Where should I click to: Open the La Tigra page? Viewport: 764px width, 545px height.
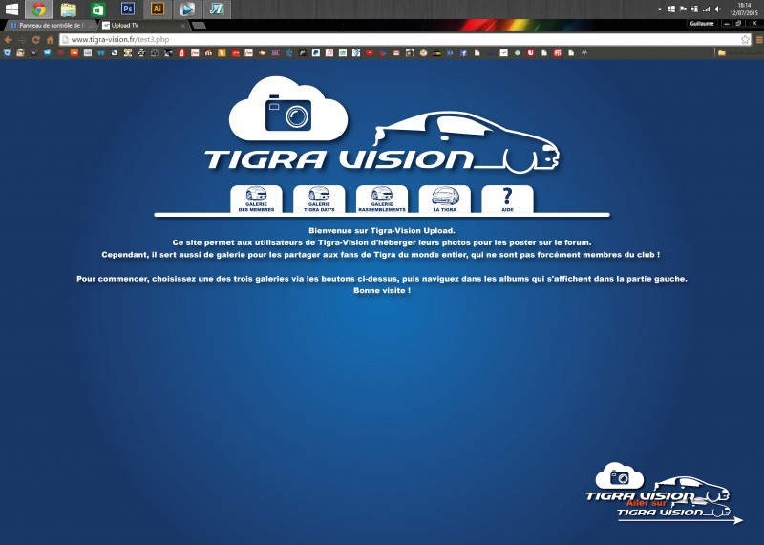pos(445,199)
